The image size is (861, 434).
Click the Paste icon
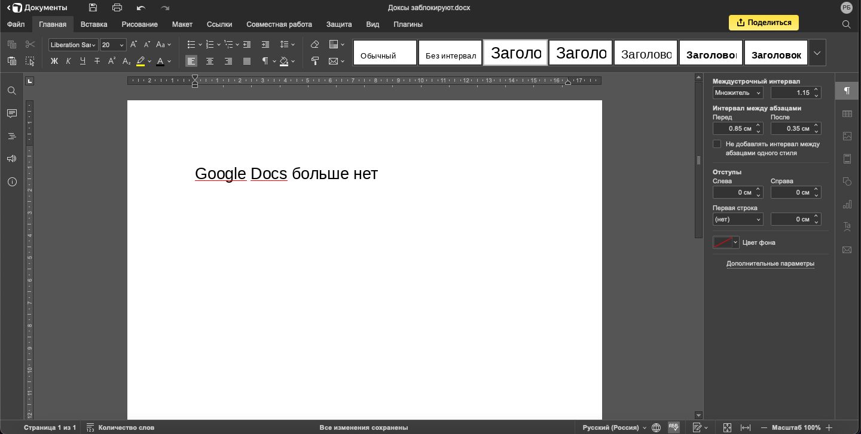click(x=11, y=61)
